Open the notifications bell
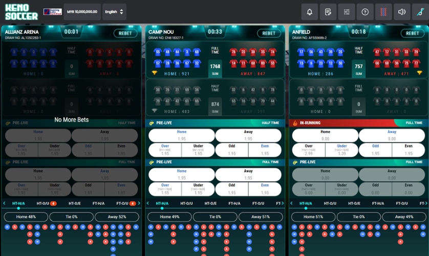429x256 pixels. [x=309, y=12]
